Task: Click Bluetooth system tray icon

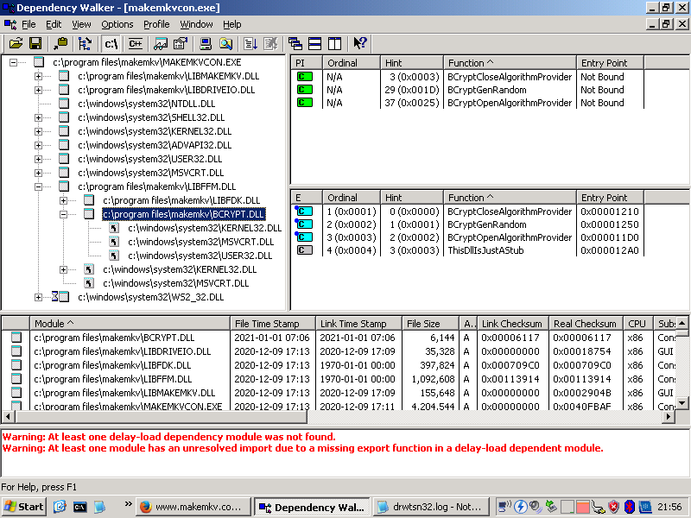Action: (x=630, y=507)
